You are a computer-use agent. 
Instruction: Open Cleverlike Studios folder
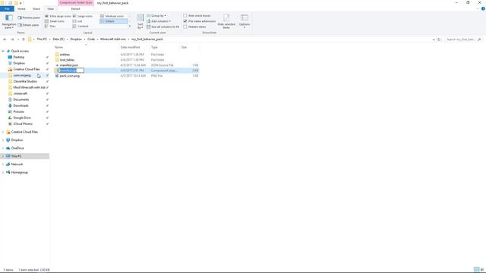pyautogui.click(x=25, y=81)
